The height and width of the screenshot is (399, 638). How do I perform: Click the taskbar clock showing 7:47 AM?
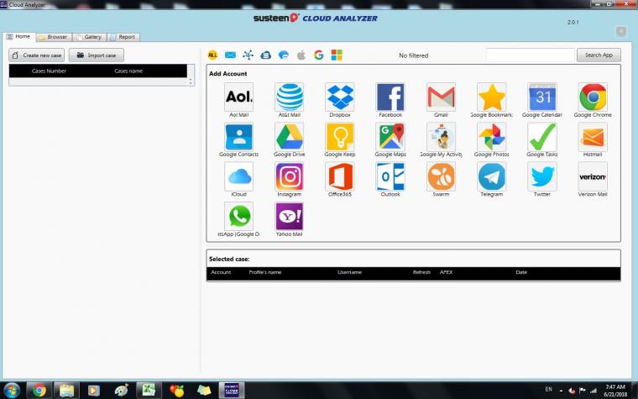coord(614,391)
